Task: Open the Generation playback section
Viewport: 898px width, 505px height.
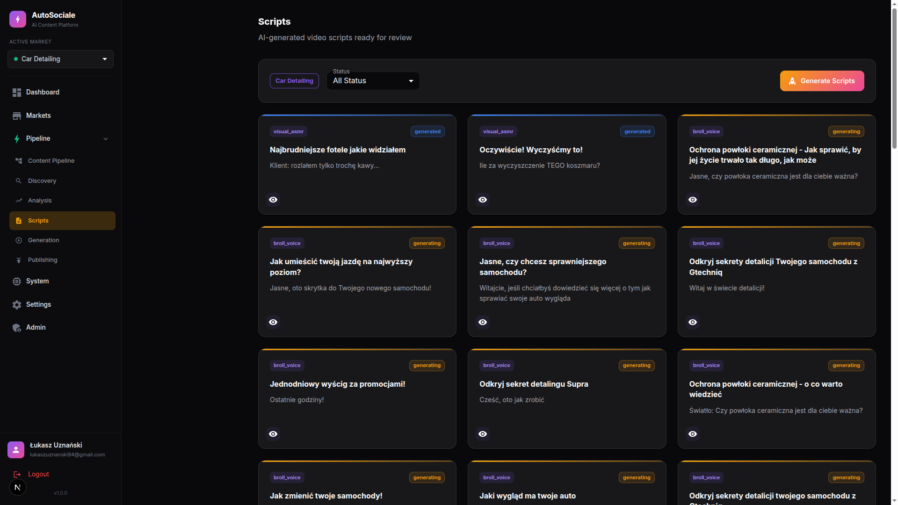Action: (x=43, y=240)
